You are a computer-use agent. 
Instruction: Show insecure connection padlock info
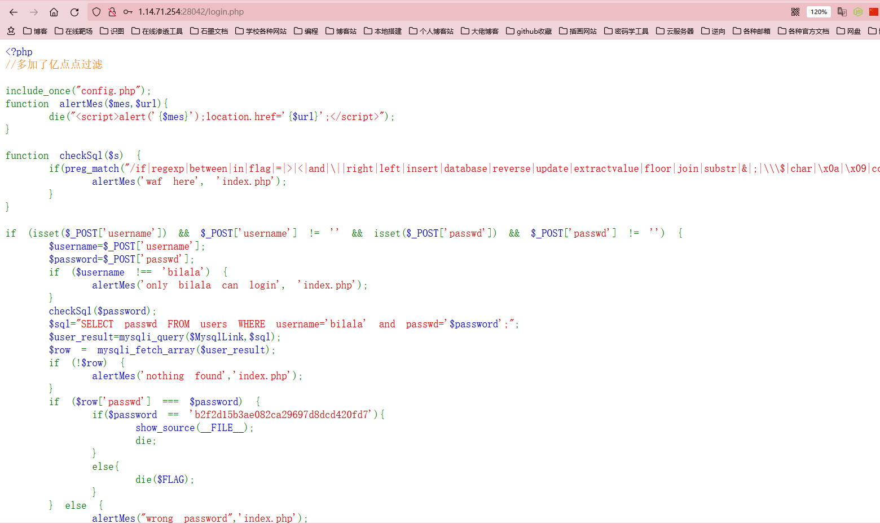coord(112,12)
